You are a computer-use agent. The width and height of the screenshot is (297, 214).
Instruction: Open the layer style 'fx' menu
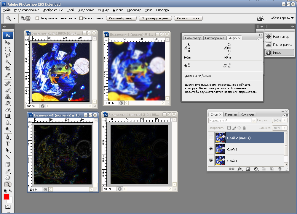tap(240, 169)
